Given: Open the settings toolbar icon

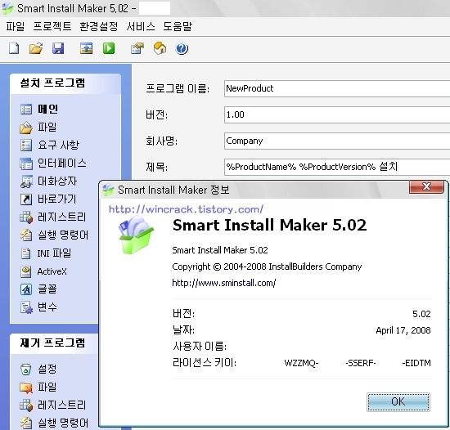Looking at the screenshot, I should tap(137, 48).
